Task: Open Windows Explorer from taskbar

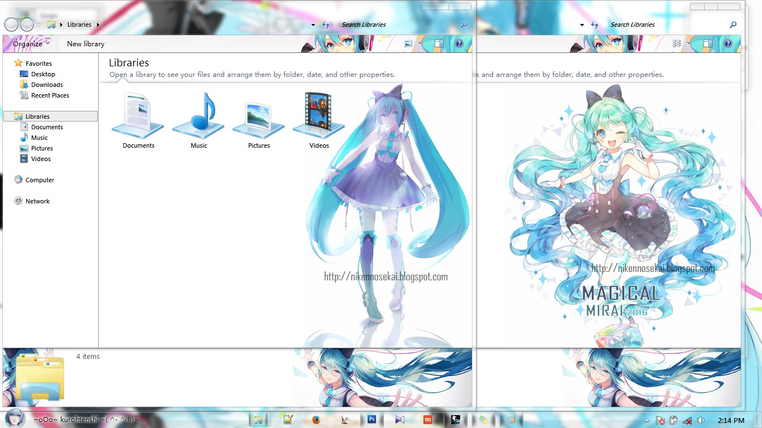Action: pyautogui.click(x=258, y=420)
